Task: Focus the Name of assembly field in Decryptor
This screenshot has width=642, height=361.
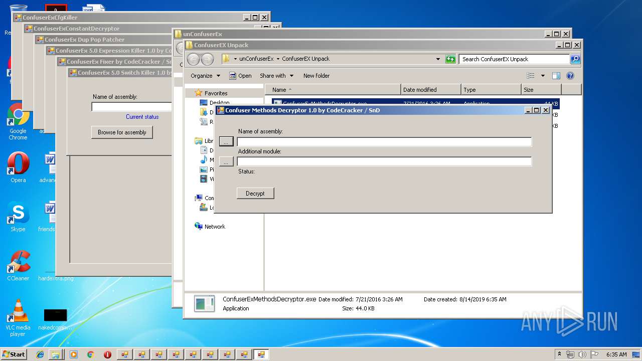Action: [x=384, y=142]
